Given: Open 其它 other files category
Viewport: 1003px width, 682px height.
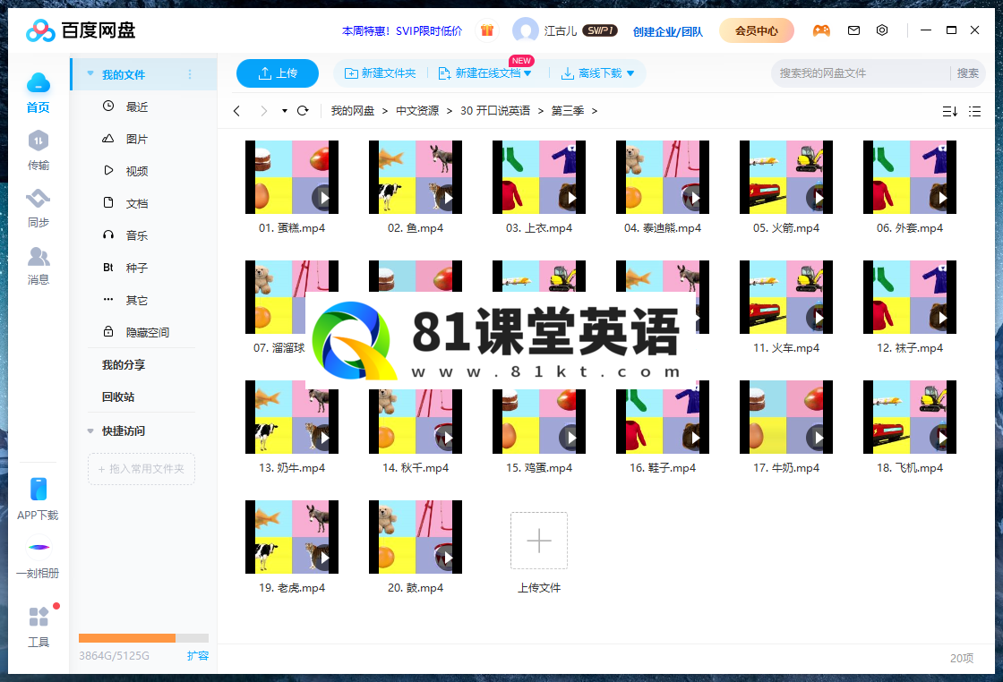Looking at the screenshot, I should (x=125, y=300).
